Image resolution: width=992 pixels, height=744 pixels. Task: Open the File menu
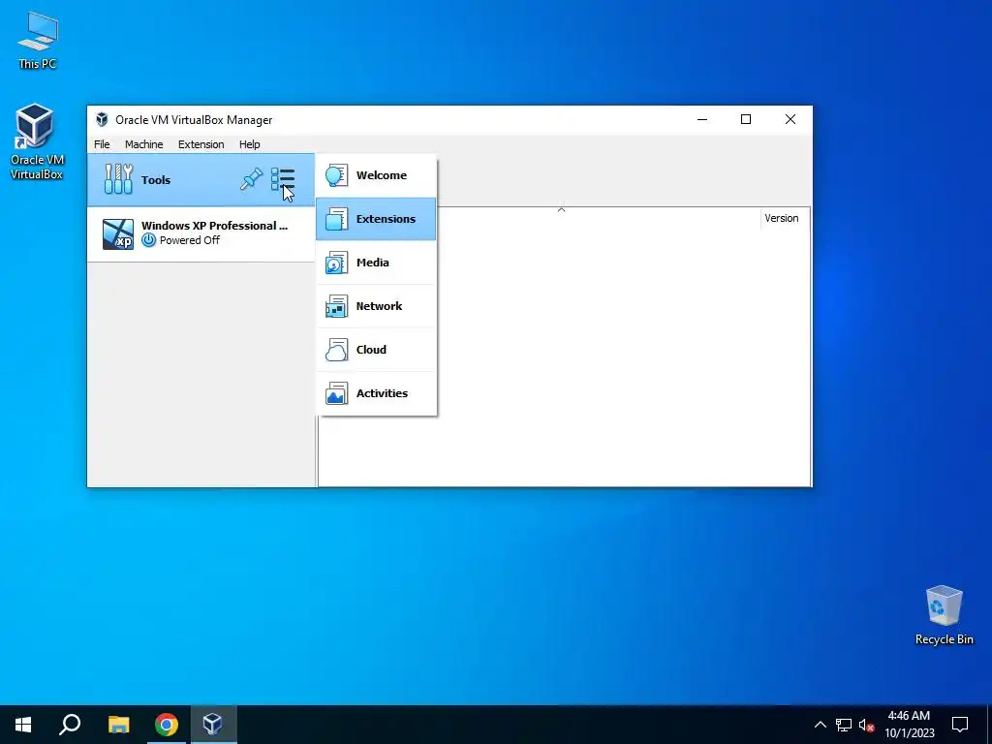pos(102,144)
